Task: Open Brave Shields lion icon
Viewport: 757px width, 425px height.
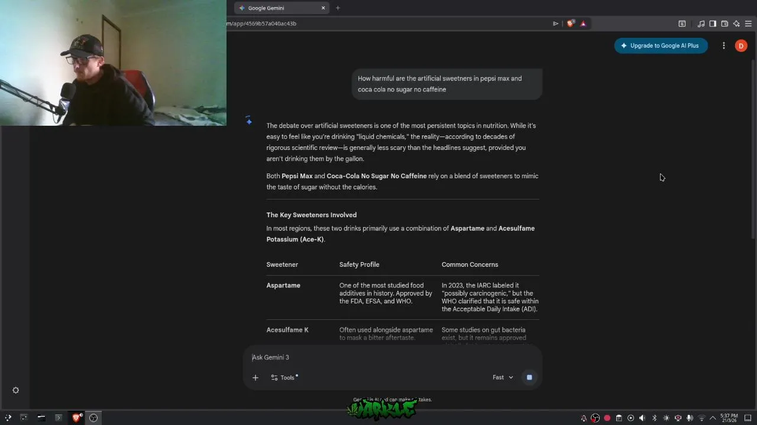Action: [x=570, y=24]
